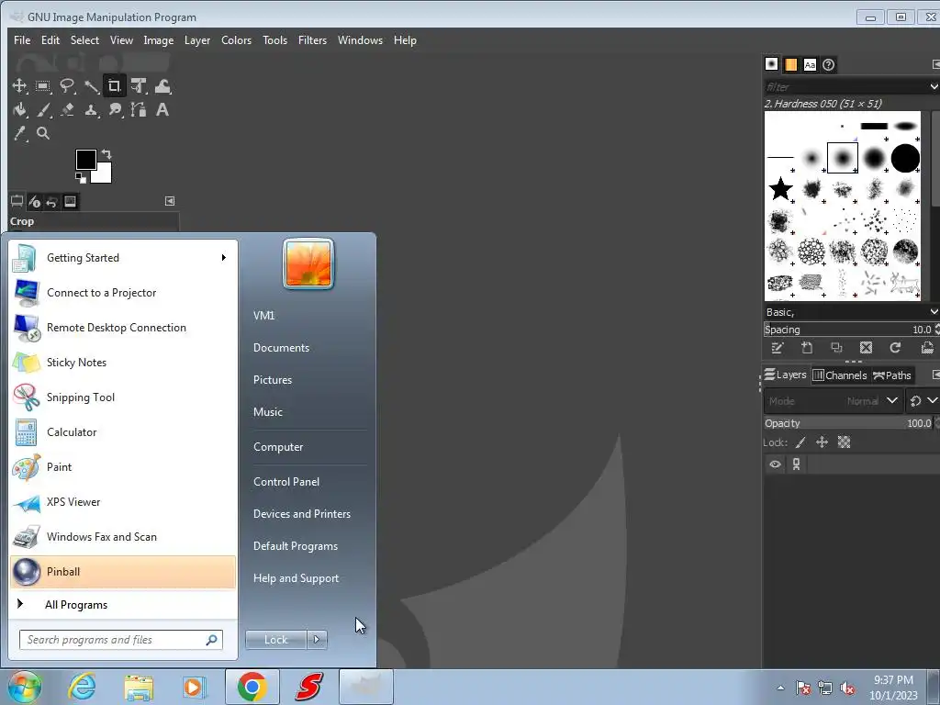Swap foreground and background colors
This screenshot has height=705, width=940.
[106, 154]
